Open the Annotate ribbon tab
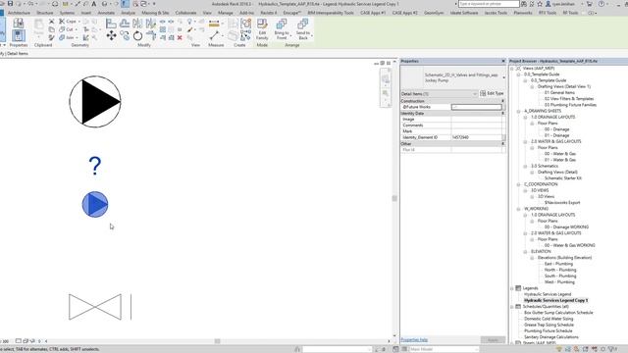 pos(106,13)
